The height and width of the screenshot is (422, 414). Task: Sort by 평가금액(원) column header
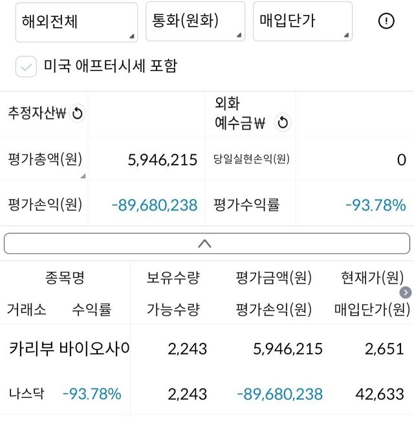274,279
